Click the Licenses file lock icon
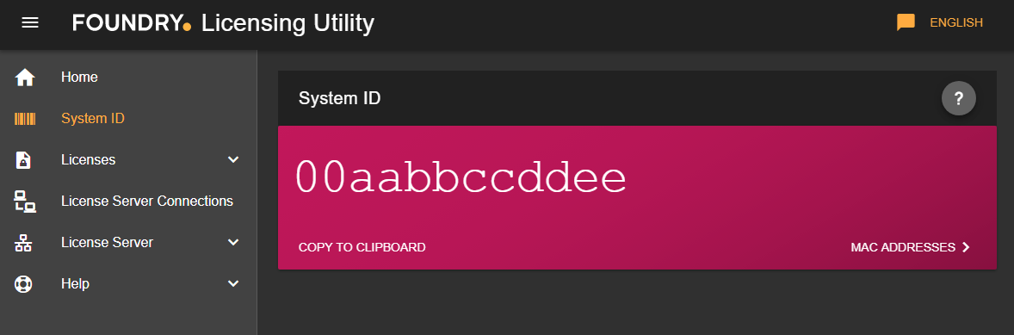Viewport: 1014px width, 335px height. pyautogui.click(x=23, y=159)
